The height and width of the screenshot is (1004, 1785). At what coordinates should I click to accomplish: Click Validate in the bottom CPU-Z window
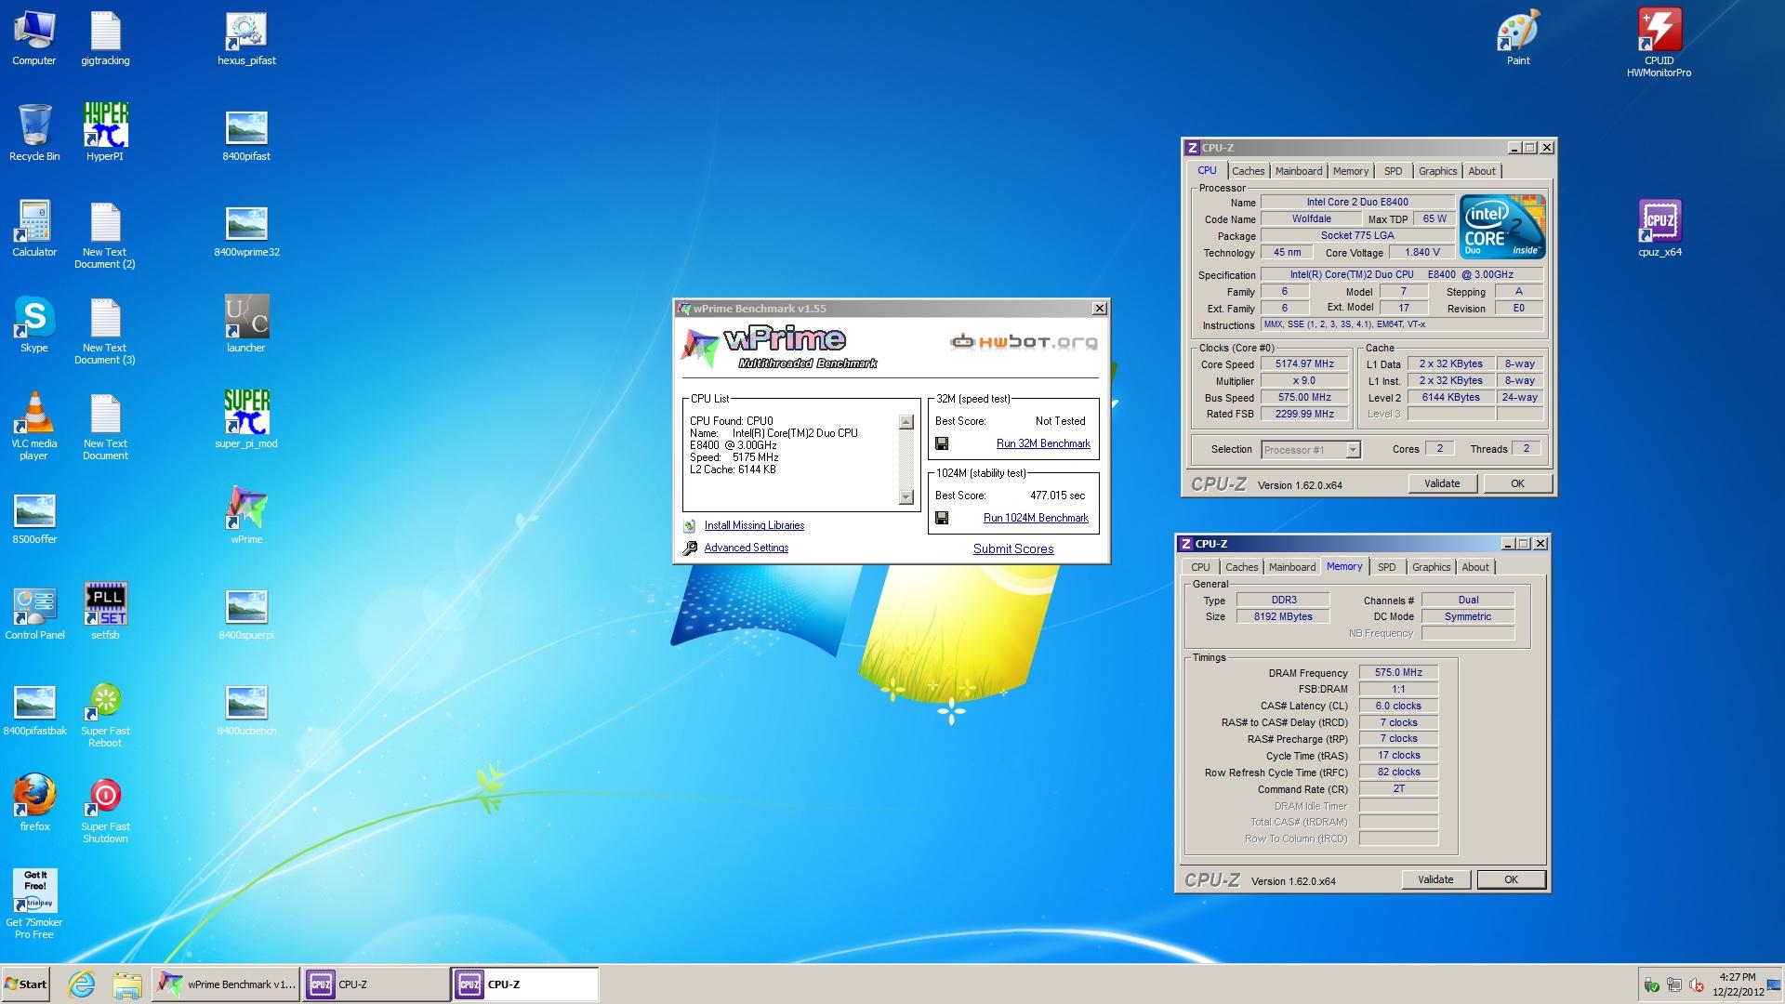point(1435,879)
